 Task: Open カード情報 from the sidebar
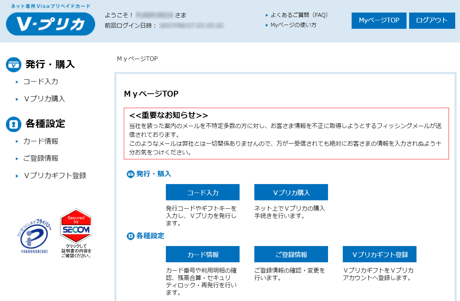pyautogui.click(x=41, y=141)
